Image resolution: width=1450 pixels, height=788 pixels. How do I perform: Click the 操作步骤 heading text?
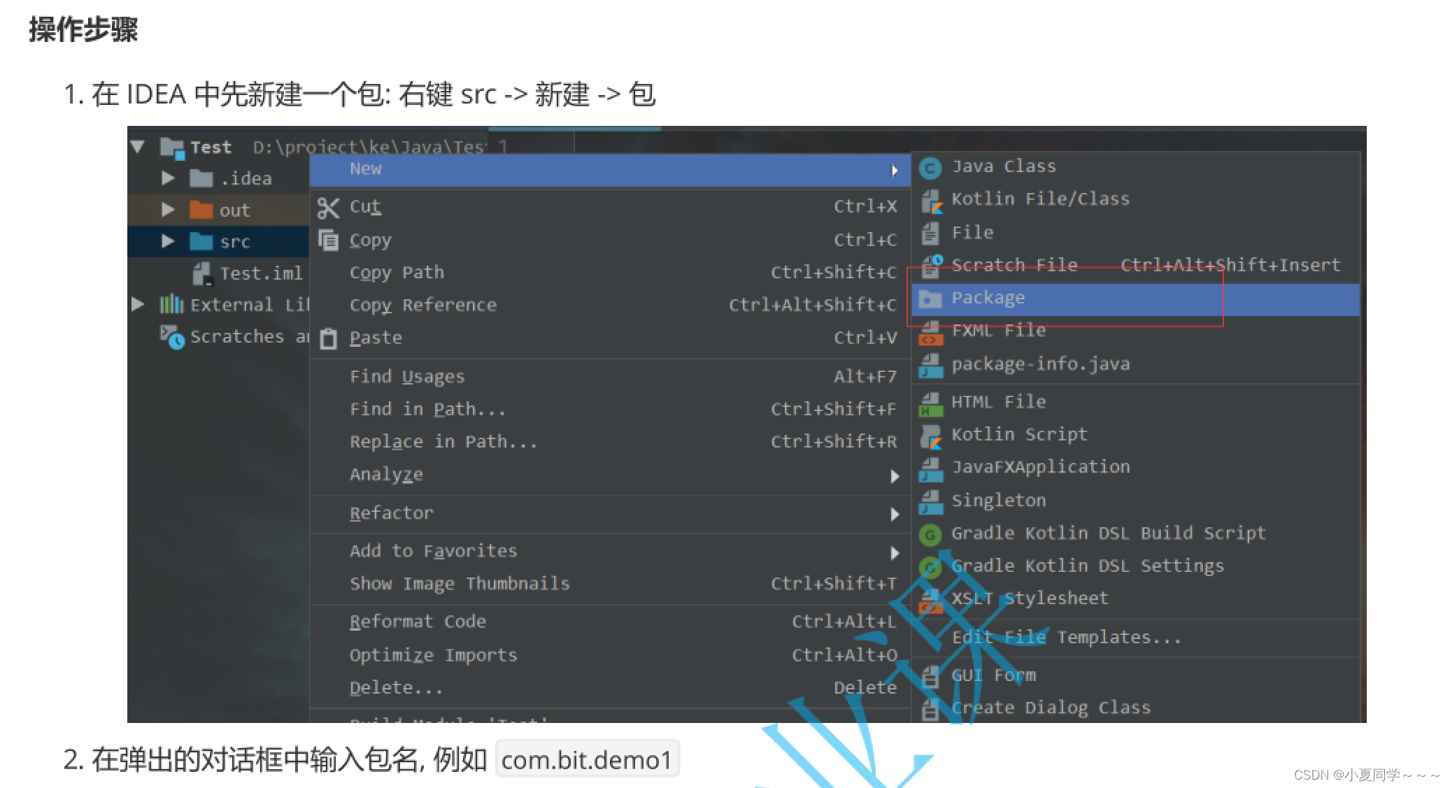pyautogui.click(x=83, y=29)
